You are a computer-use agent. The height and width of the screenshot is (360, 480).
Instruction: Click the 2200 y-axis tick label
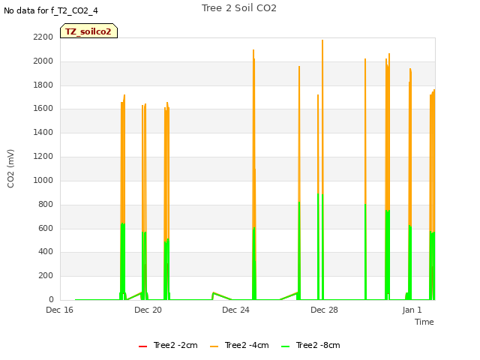pyautogui.click(x=43, y=37)
